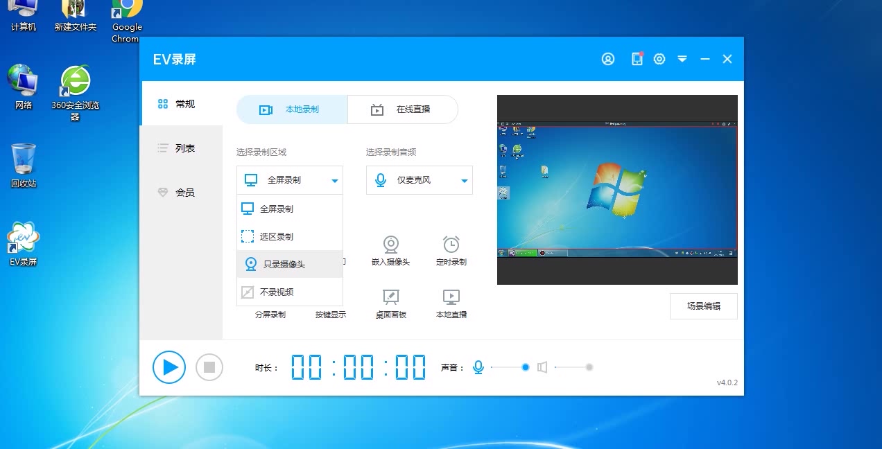The height and width of the screenshot is (449, 882).
Task: Choose 选区录制 from the dropdown list
Action: [x=290, y=236]
